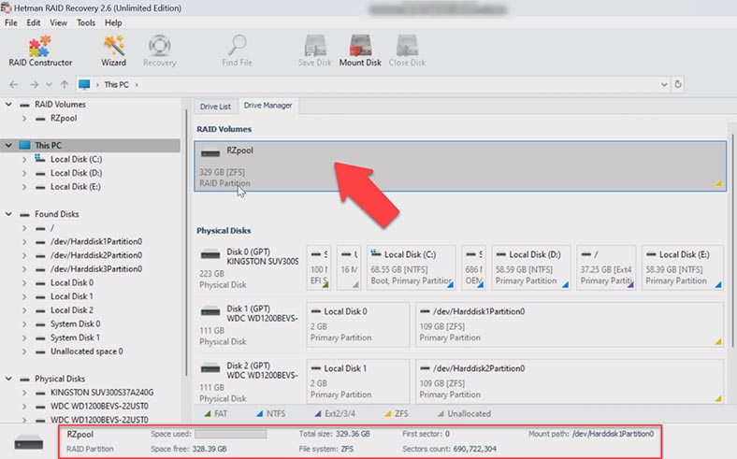Screen dimensions: 737x459
Task: Click the Close Disk toolbar icon
Action: pyautogui.click(x=407, y=46)
